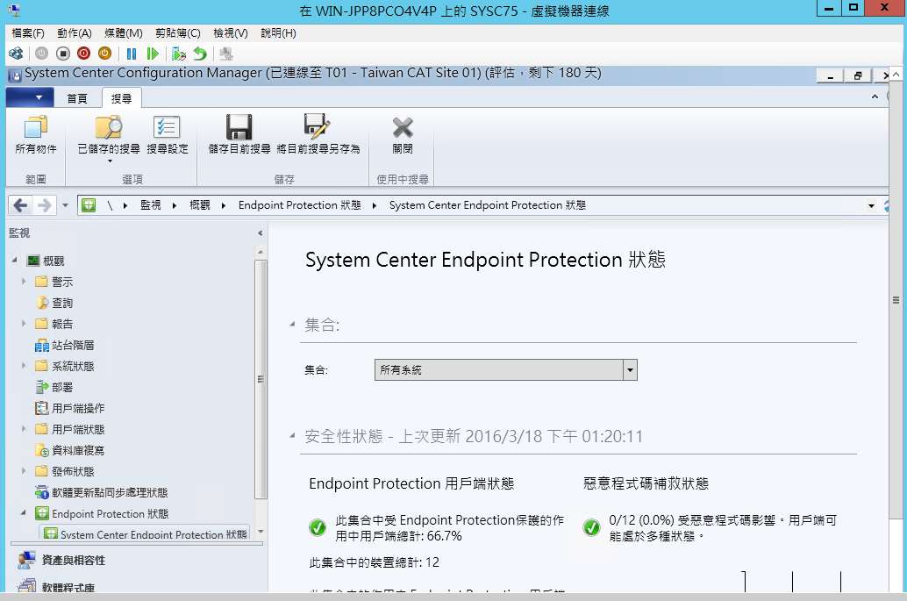
Task: Click the green shield icon in address bar
Action: coord(89,204)
